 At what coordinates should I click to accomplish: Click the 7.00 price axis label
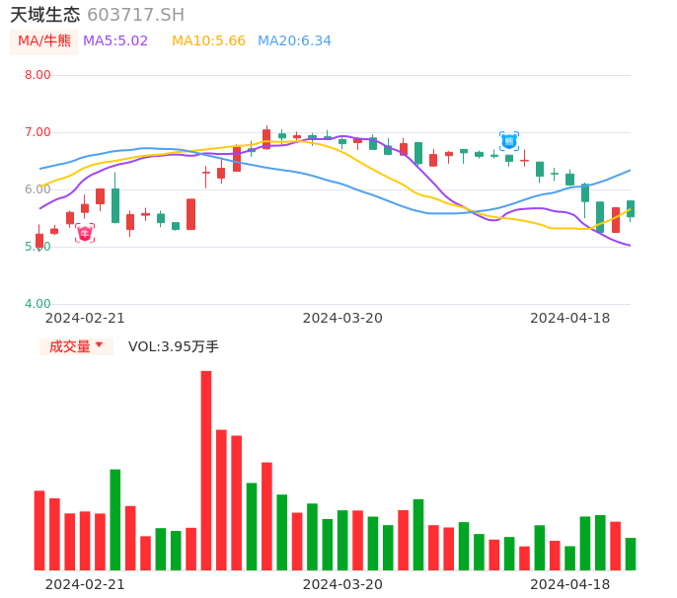pos(38,132)
